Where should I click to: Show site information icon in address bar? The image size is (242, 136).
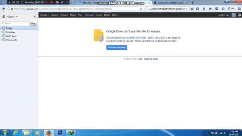9,9
